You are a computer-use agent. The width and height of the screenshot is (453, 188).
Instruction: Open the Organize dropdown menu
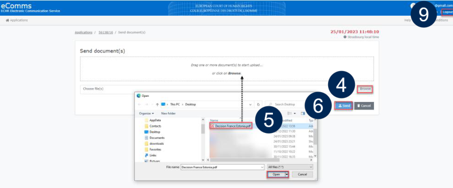point(146,113)
